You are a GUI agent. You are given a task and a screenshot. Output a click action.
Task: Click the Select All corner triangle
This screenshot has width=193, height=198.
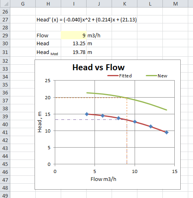coord(5,4)
